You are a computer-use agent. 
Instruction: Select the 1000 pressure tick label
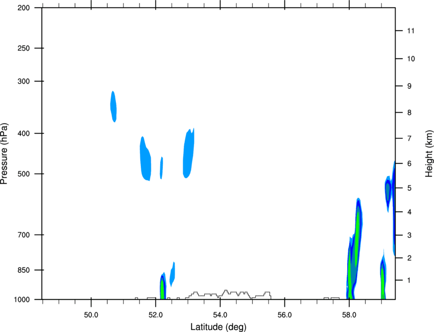click(x=22, y=299)
